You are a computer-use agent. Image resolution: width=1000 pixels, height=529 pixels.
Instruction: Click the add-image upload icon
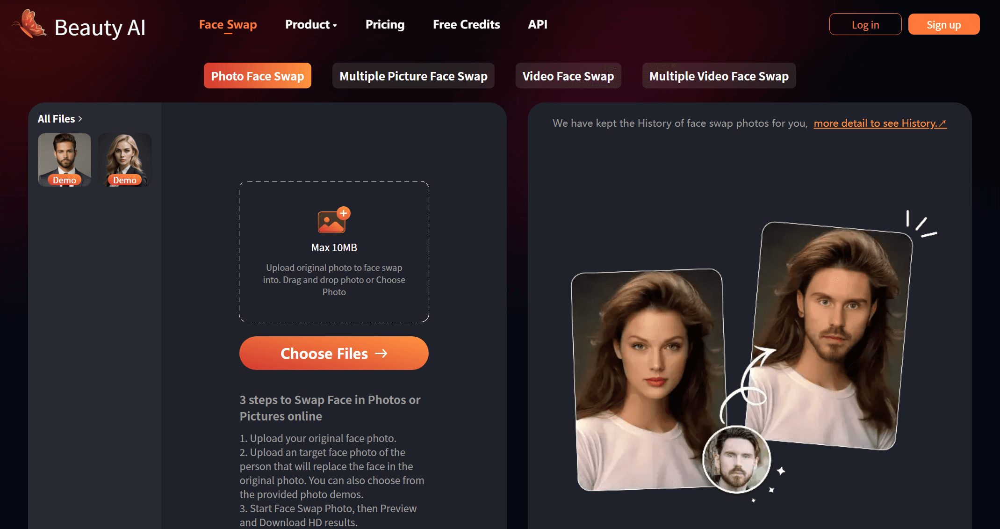334,220
